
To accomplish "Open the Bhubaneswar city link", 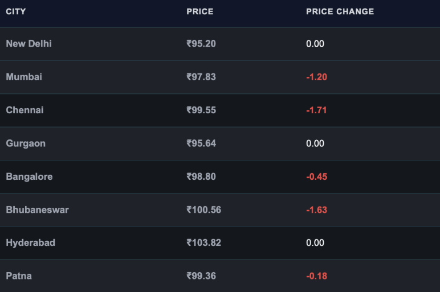I will pyautogui.click(x=37, y=209).
